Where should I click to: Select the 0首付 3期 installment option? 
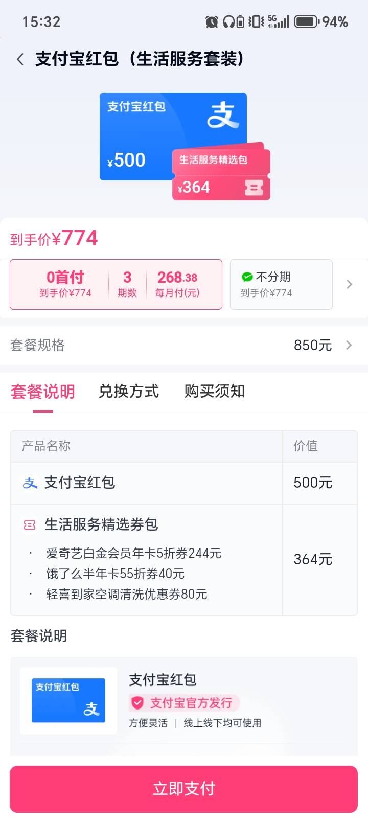[116, 284]
